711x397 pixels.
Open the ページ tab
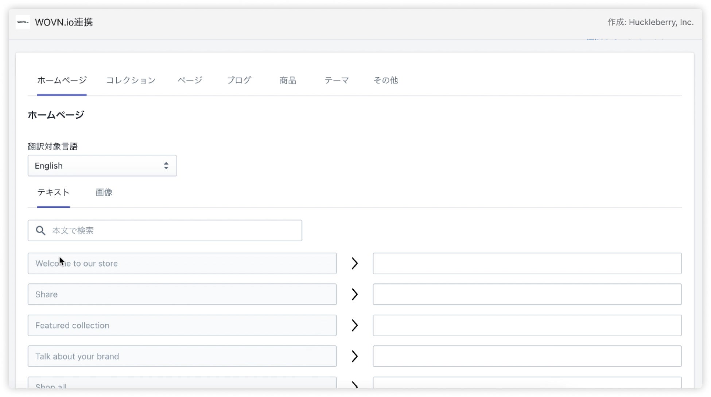190,80
